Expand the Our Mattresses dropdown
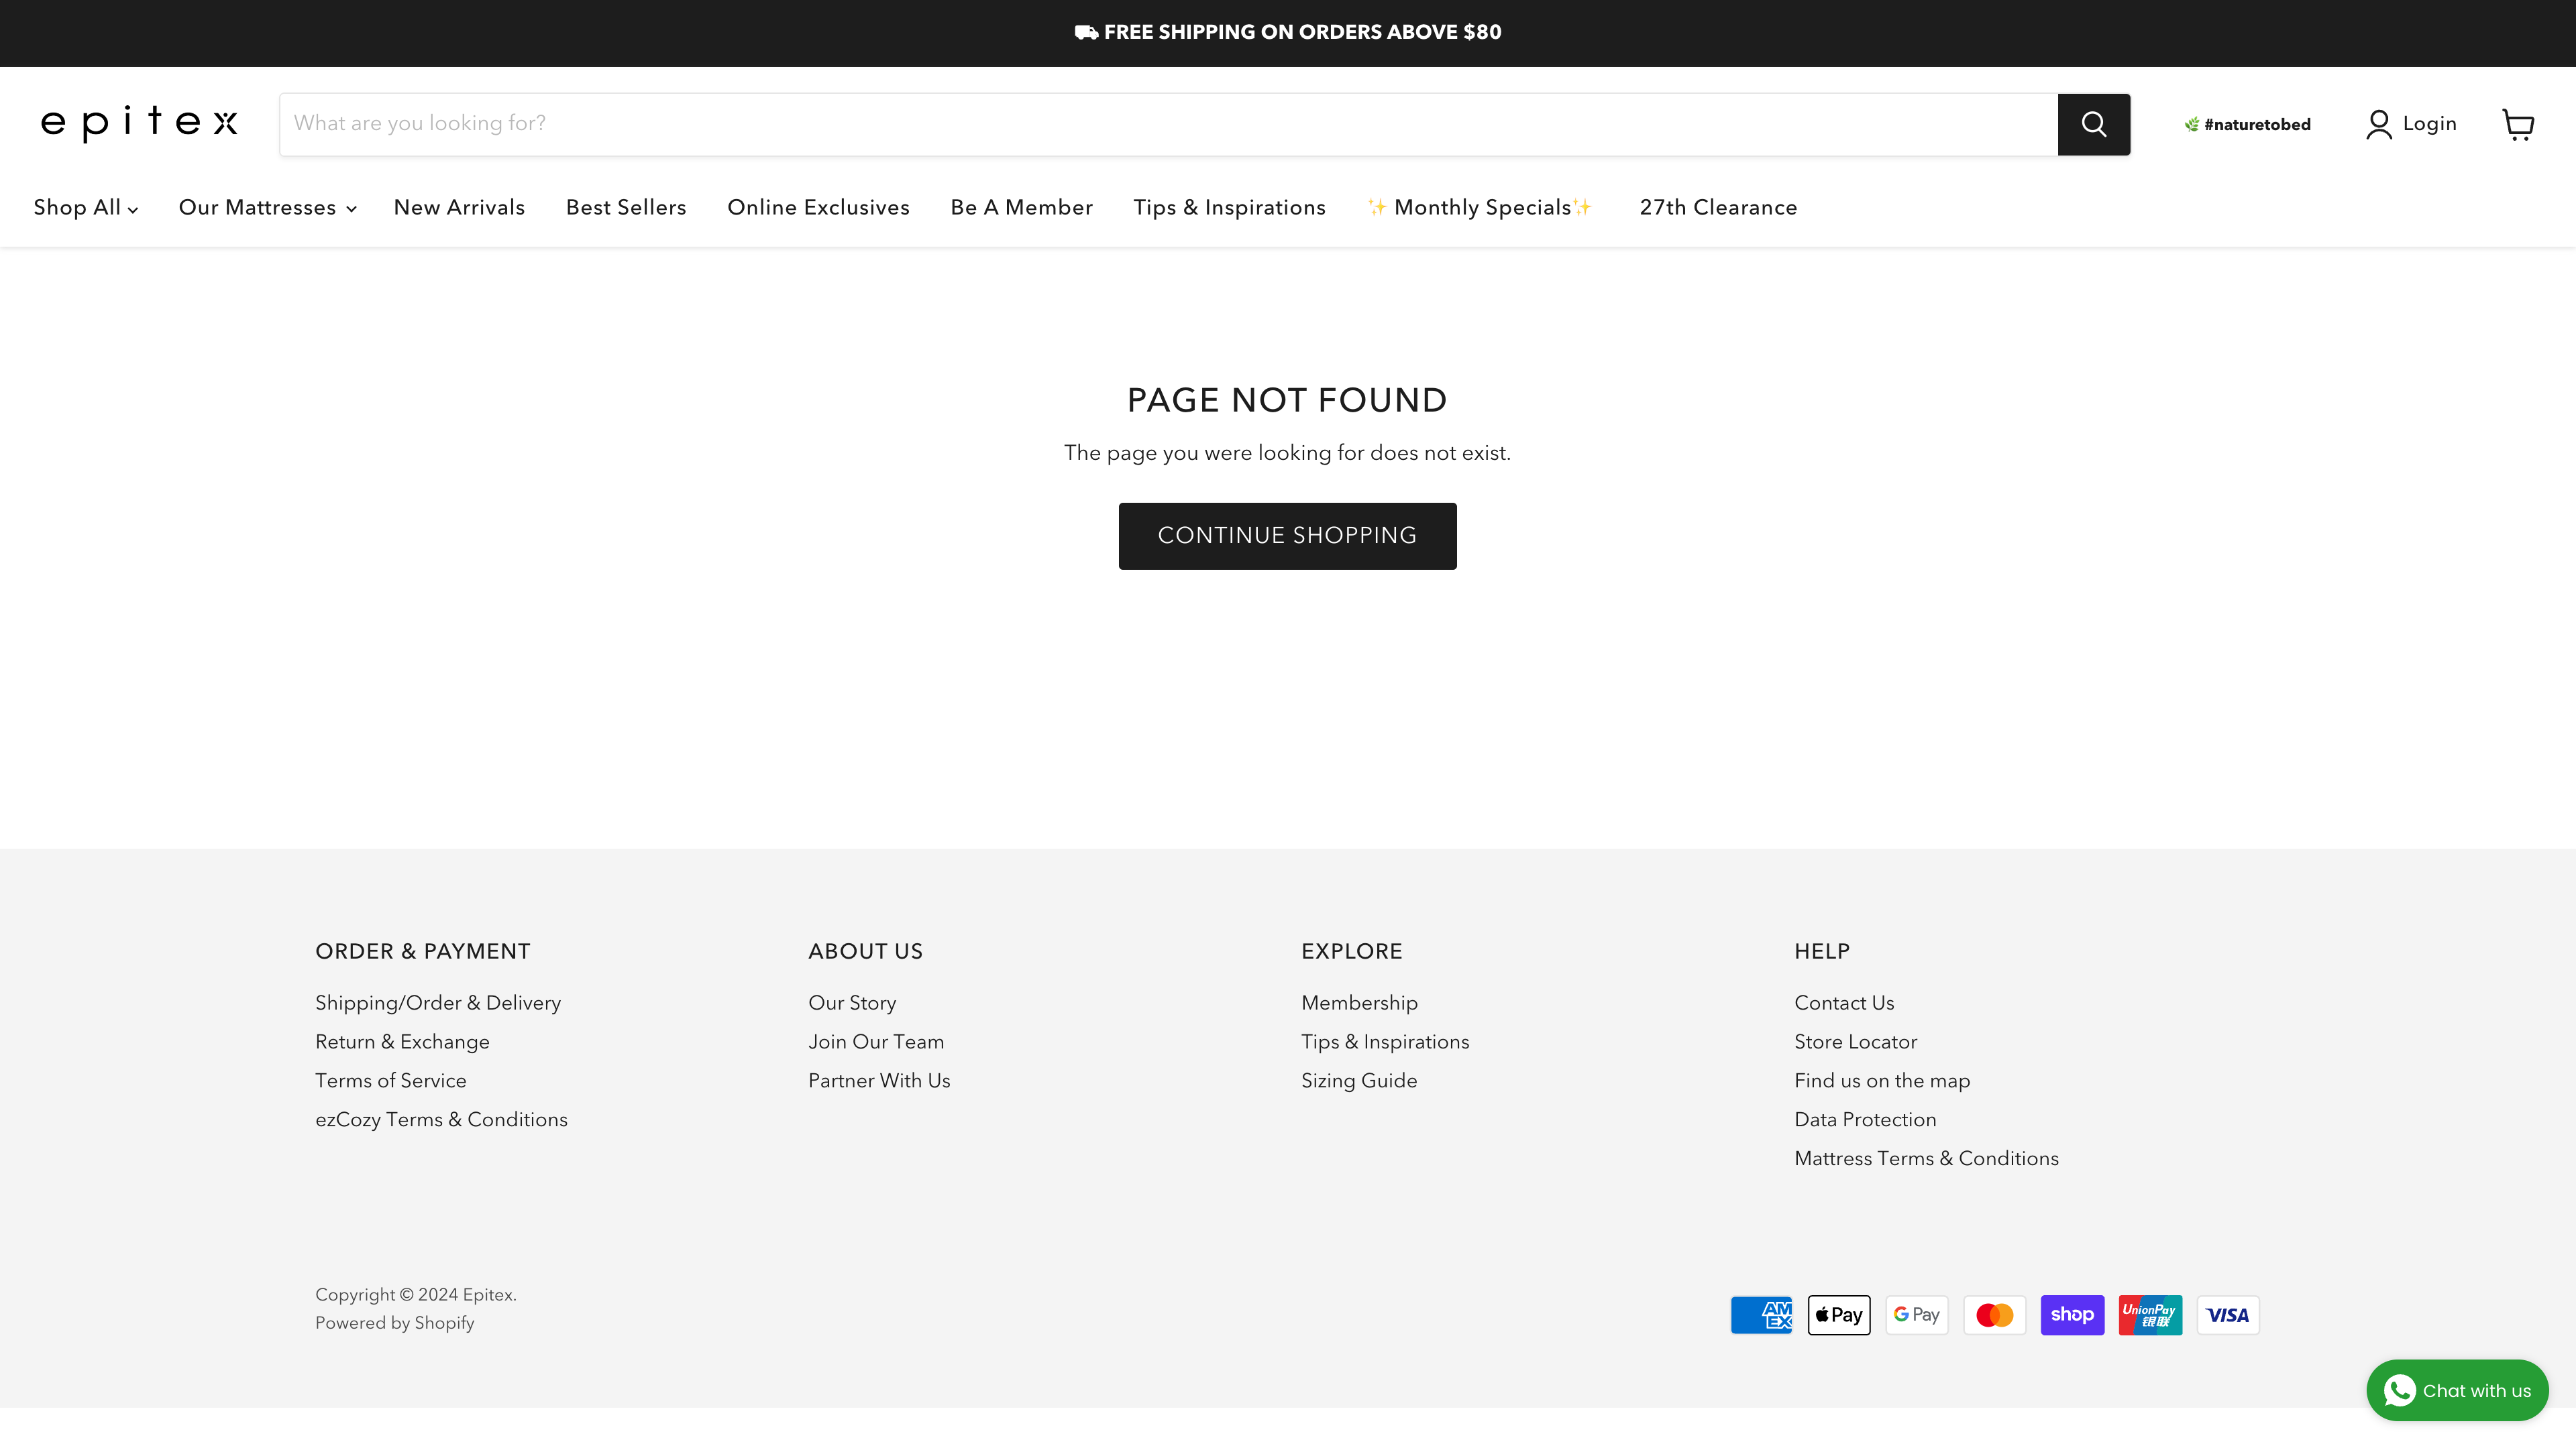 pos(266,208)
